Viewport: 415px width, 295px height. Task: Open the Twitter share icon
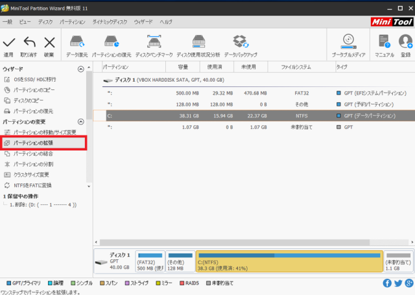point(398,283)
